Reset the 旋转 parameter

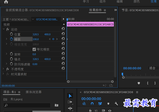(x=63, y=54)
